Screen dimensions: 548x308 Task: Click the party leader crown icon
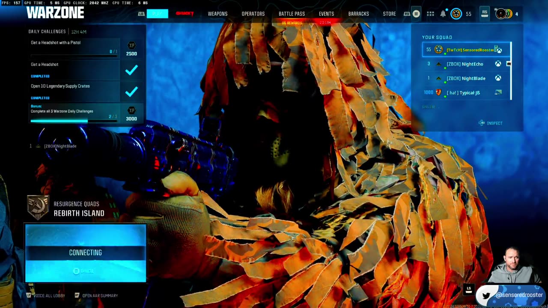509,64
